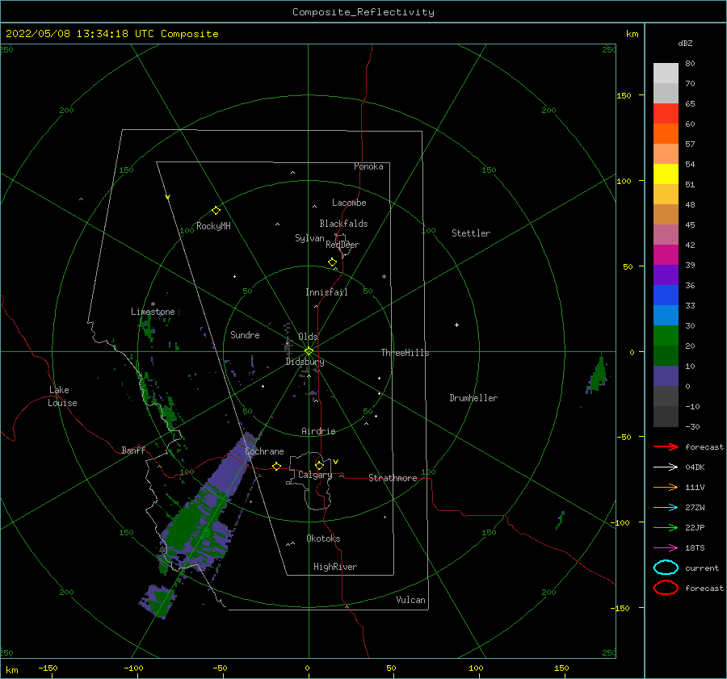Click the Sylvan label
The height and width of the screenshot is (679, 727).
pyautogui.click(x=309, y=238)
